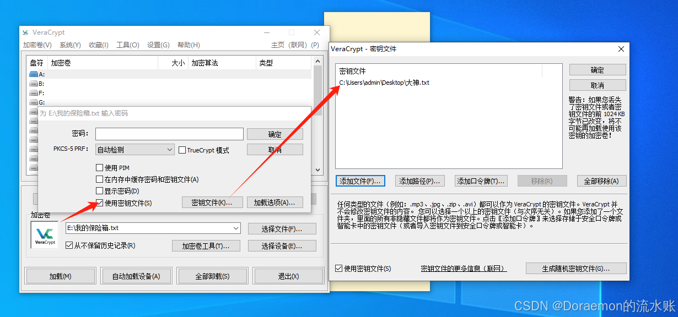Image resolution: width=678 pixels, height=317 pixels.
Task: Check 在内存中缓存密码和密钥文件 option
Action: point(100,179)
